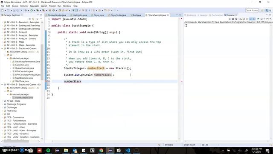Collapse AP - Unit 5 - Stacks and Queues project
This screenshot has height=154, width=273.
point(2,48)
